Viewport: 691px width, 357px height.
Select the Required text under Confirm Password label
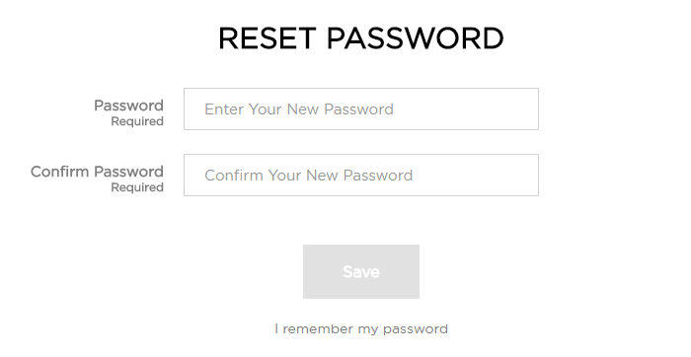[137, 187]
